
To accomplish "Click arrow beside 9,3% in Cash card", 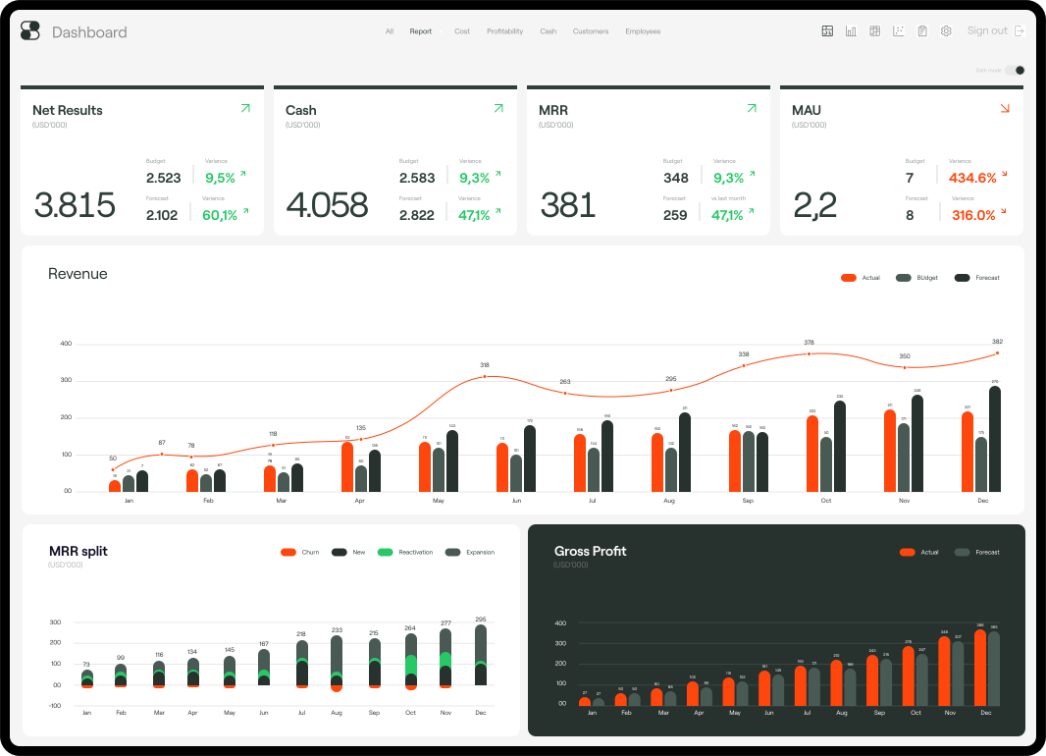I will coord(497,174).
